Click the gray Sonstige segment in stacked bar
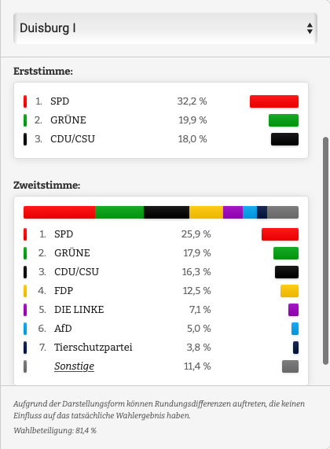The width and height of the screenshot is (330, 449). click(x=283, y=212)
